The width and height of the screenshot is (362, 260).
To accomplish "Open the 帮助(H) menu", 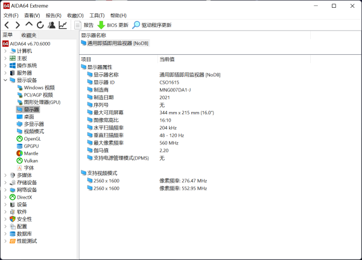I will [x=118, y=16].
